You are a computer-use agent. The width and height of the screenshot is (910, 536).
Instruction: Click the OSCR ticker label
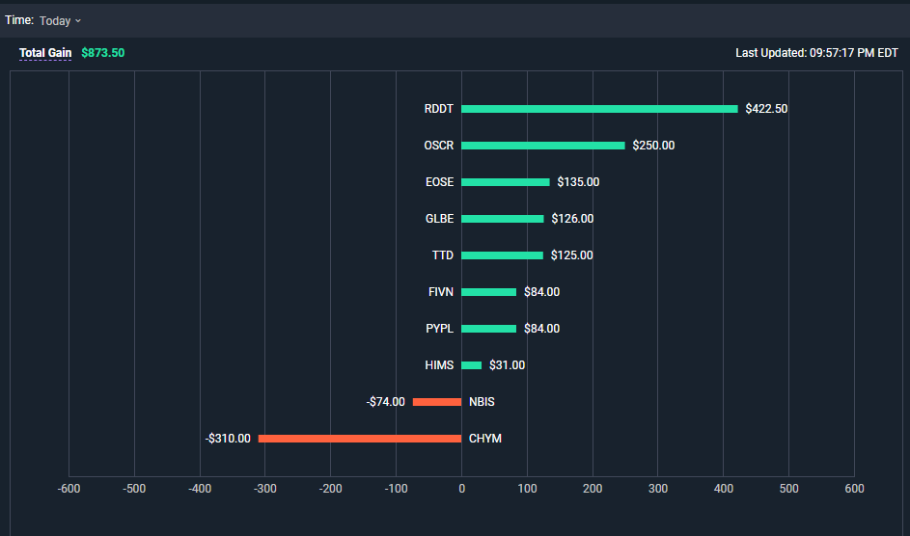click(439, 146)
